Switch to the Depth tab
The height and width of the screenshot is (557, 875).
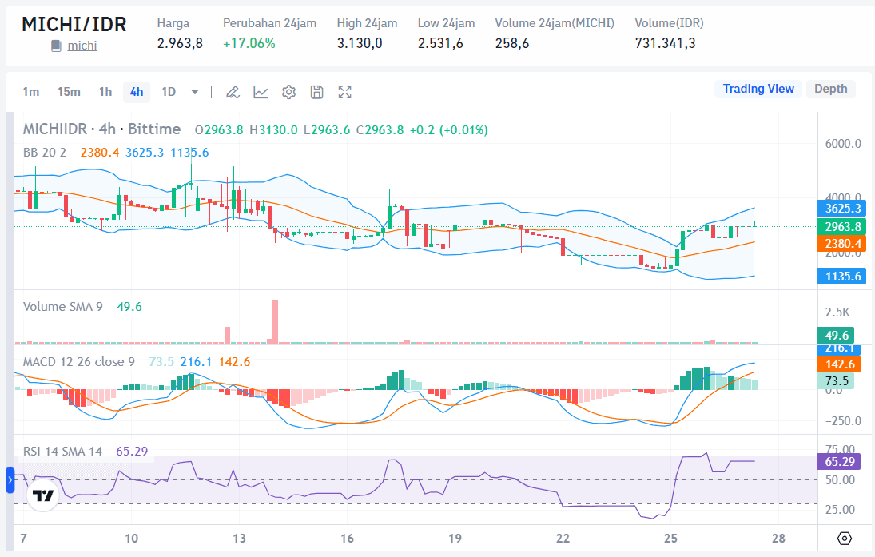(x=830, y=89)
